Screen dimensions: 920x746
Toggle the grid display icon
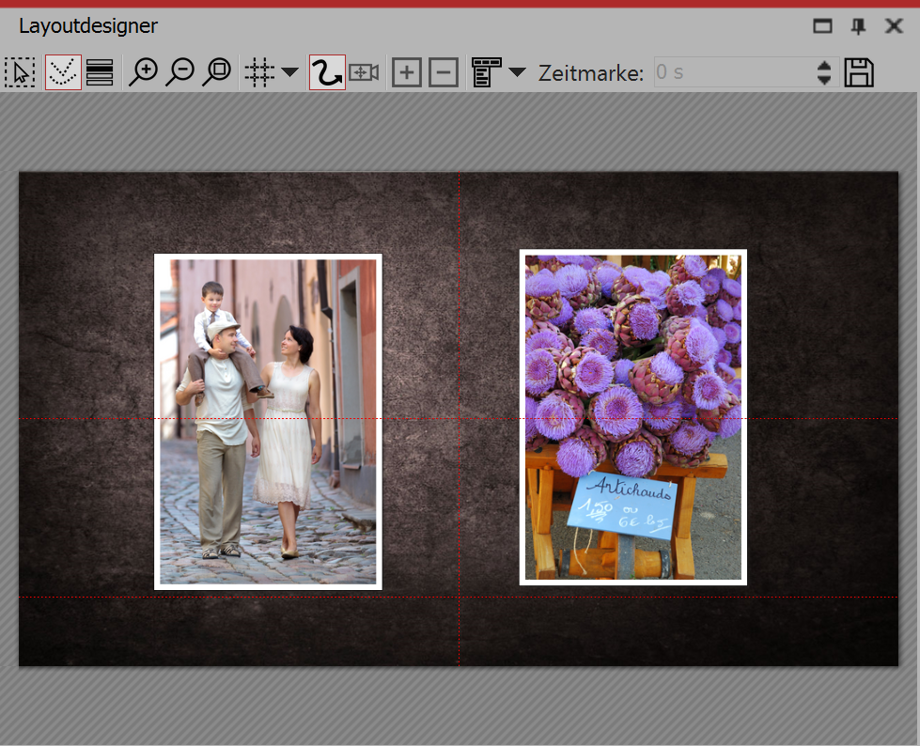(259, 72)
